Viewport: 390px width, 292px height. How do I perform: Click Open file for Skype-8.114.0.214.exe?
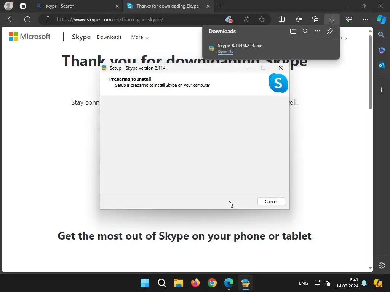(225, 52)
